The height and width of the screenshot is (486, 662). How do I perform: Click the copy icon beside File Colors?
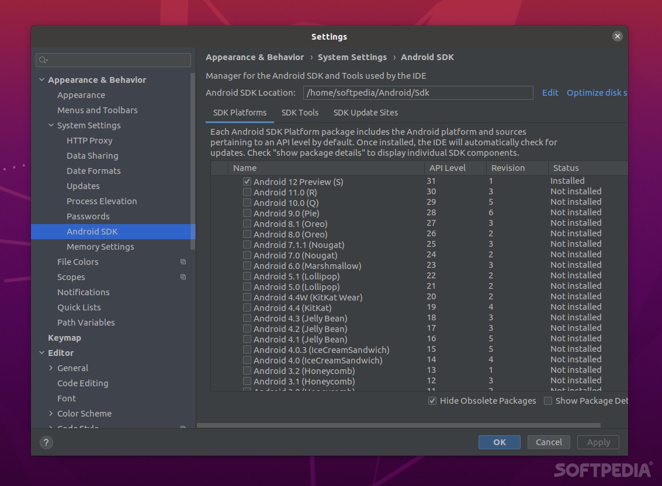click(183, 262)
